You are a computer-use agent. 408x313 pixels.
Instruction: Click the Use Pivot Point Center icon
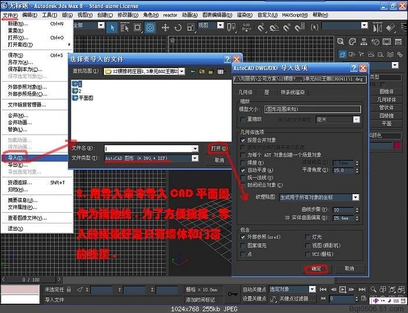click(231, 27)
